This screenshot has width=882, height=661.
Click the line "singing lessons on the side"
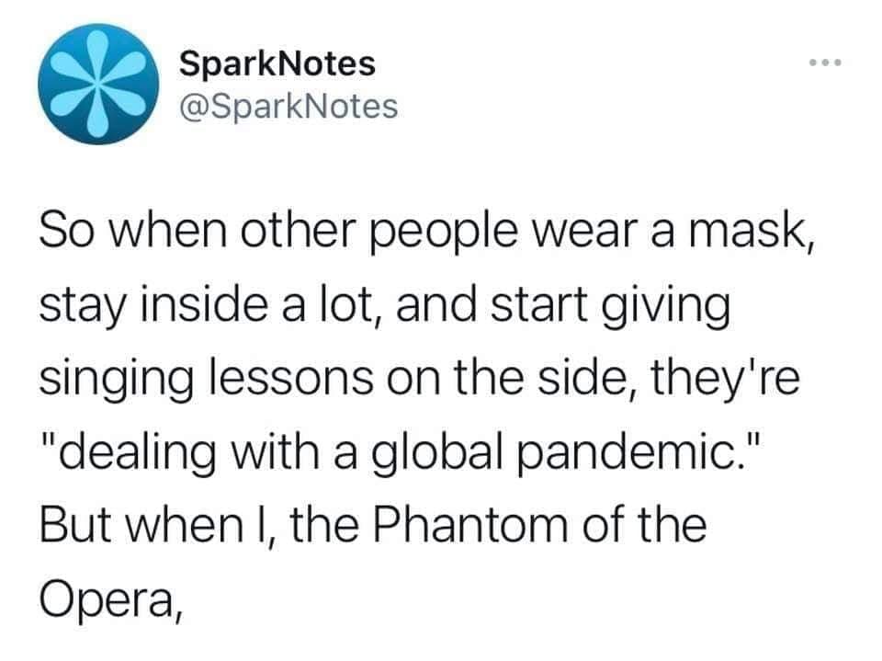[419, 378]
